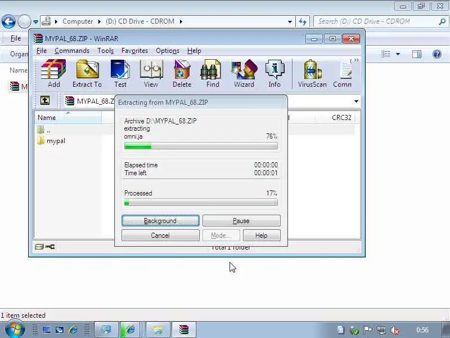Click the drive and key status icon in WinRAR
This screenshot has height=338, width=450.
tap(44, 247)
